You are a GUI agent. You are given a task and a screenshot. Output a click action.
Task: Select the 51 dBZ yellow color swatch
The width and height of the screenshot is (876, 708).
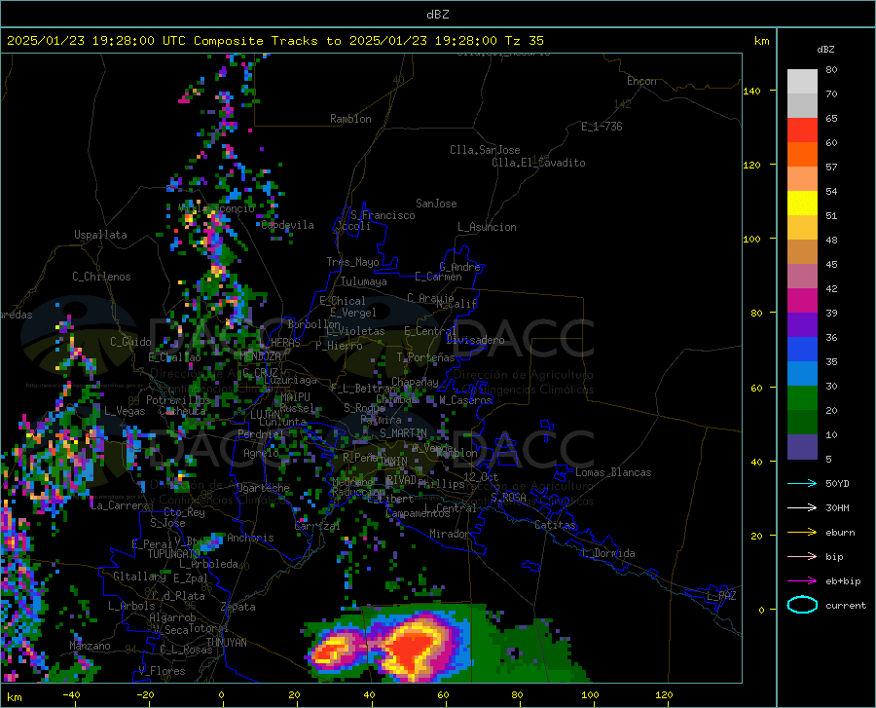[x=802, y=204]
